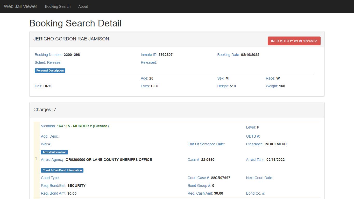Click the Court Type label

[50, 178]
